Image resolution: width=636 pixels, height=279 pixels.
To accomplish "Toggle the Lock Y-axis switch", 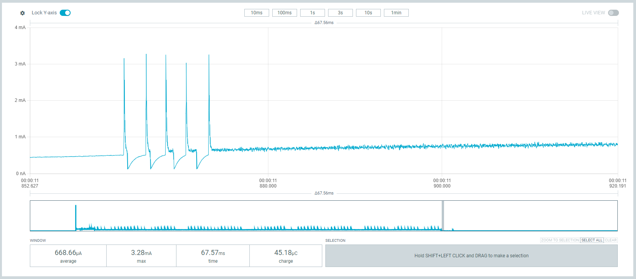I will 65,13.
